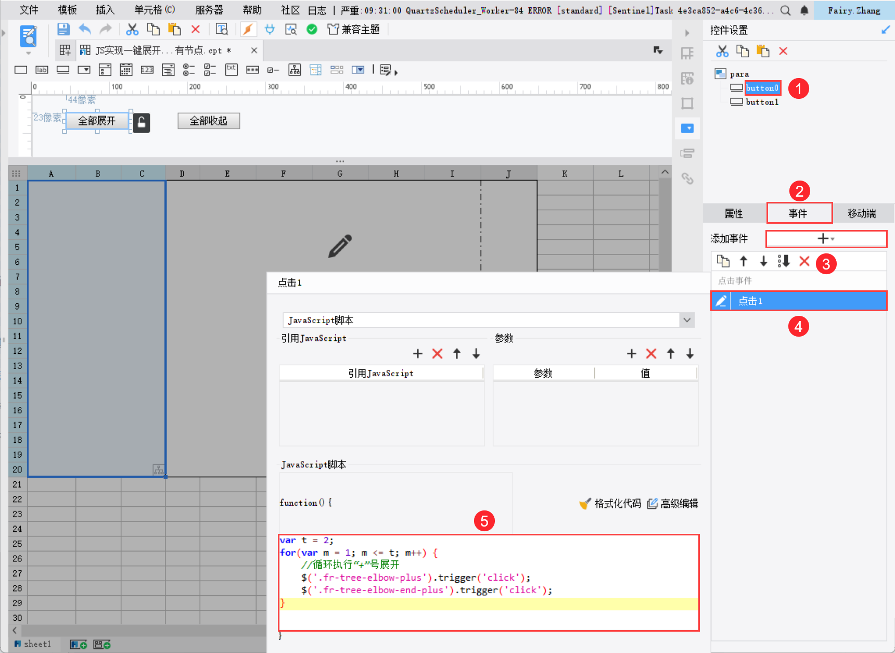Click the spreadsheet vertical scrollbar up arrow
The width and height of the screenshot is (895, 653).
(665, 172)
